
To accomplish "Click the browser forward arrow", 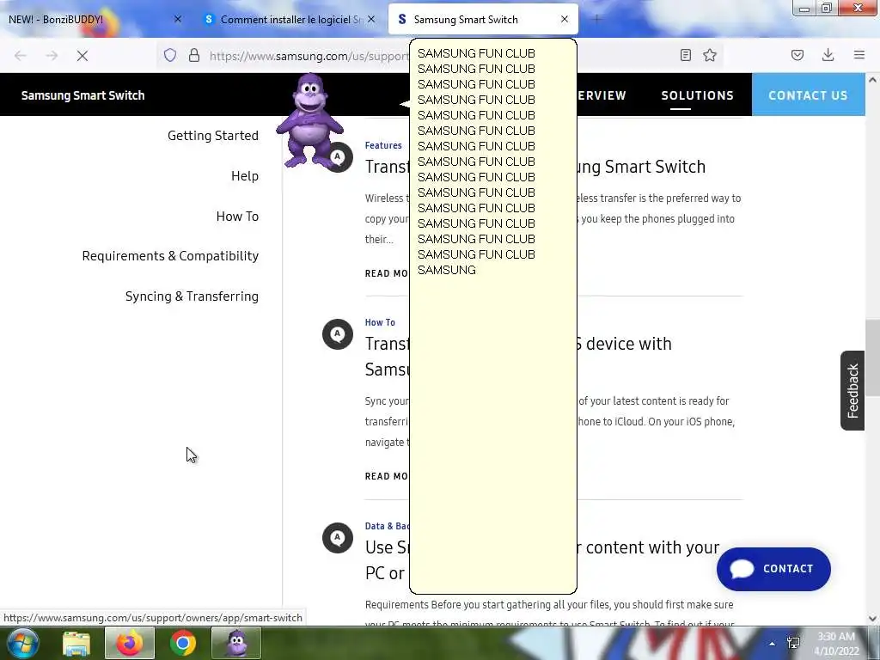I will click(x=52, y=56).
